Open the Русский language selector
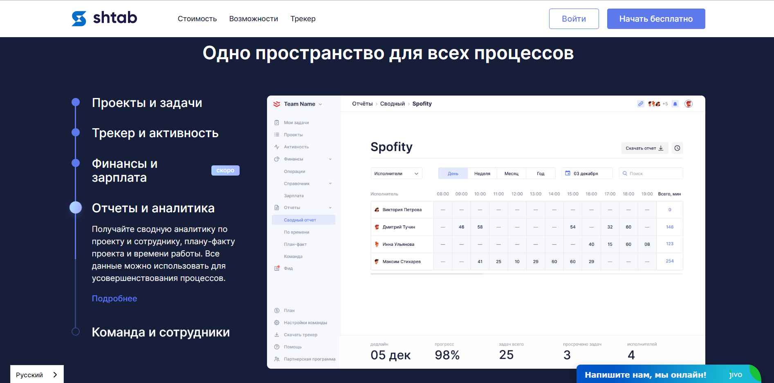774x383 pixels. tap(37, 375)
